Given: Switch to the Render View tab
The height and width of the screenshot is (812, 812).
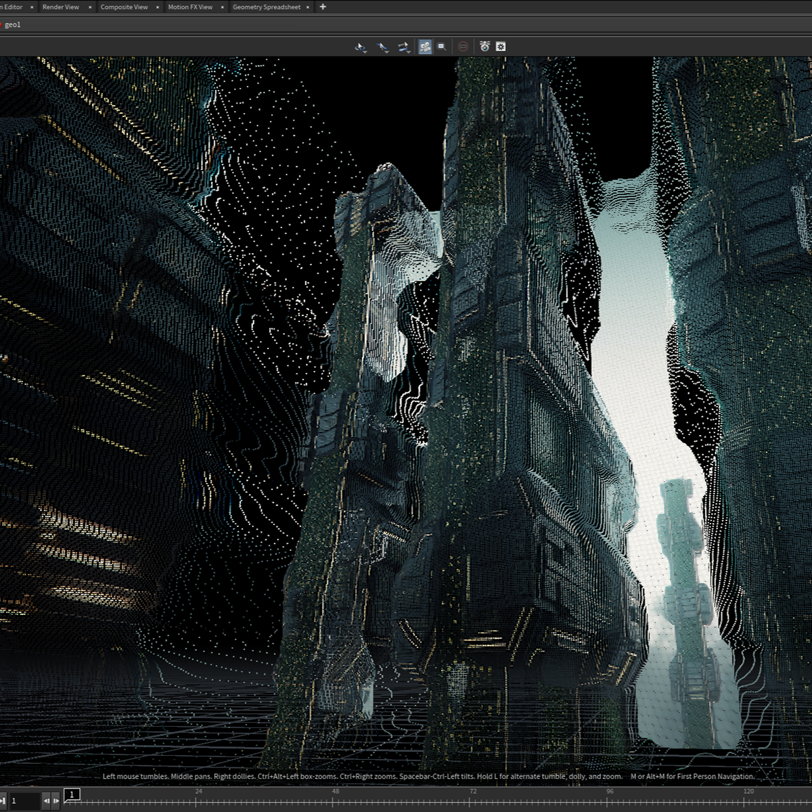Looking at the screenshot, I should click(x=60, y=7).
